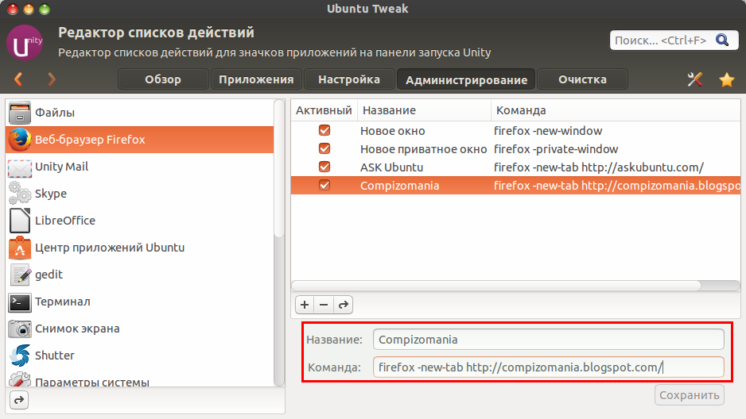Select the Снимок экрана camera icon
The height and width of the screenshot is (419, 746).
20,329
